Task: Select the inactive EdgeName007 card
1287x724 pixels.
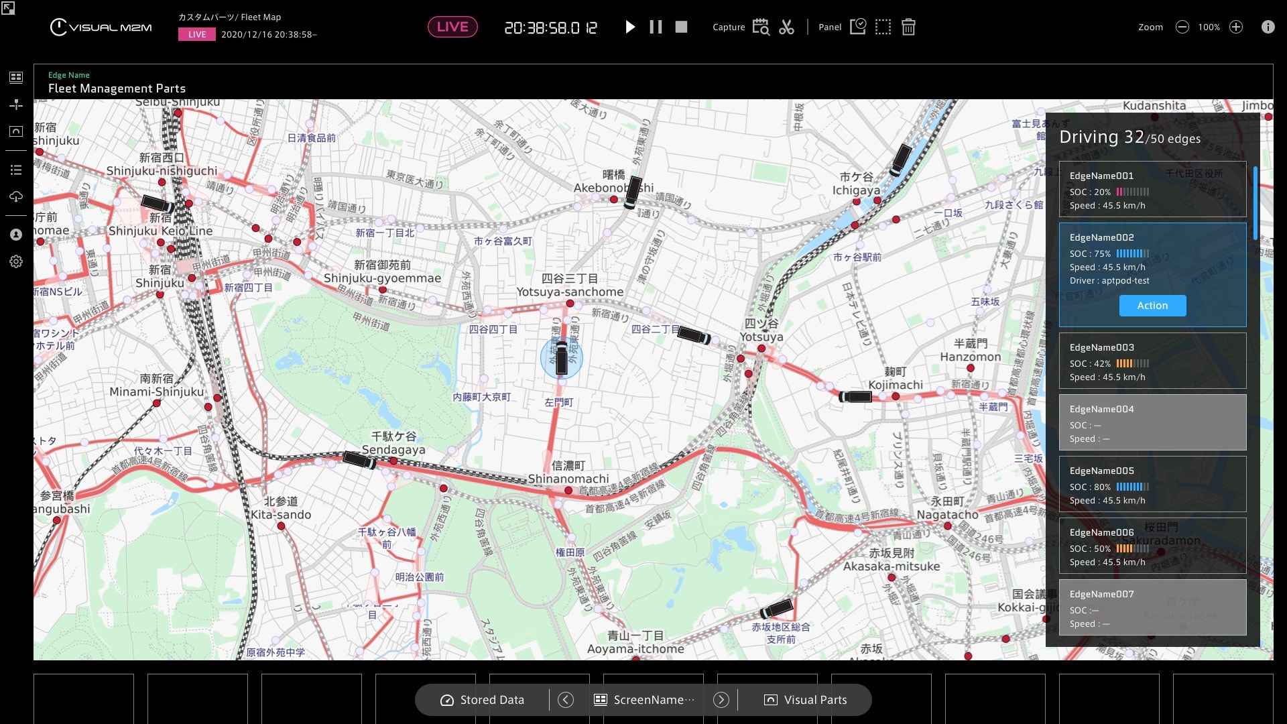Action: tap(1152, 607)
